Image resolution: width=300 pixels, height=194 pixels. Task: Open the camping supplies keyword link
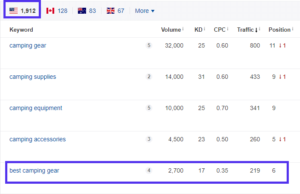(33, 77)
